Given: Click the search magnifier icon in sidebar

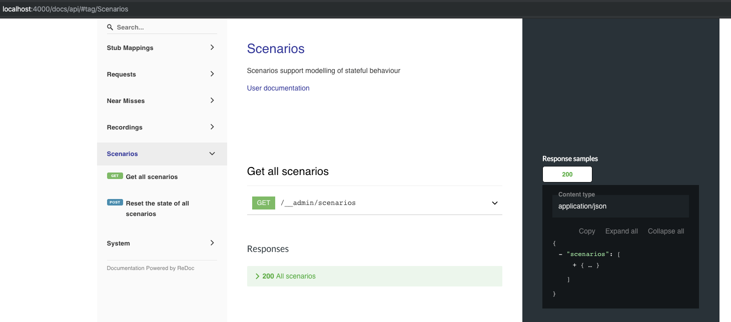Looking at the screenshot, I should pyautogui.click(x=110, y=27).
